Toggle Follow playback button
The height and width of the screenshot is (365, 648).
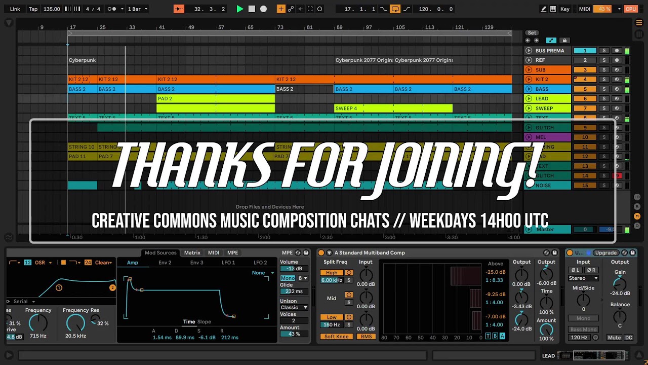[179, 9]
